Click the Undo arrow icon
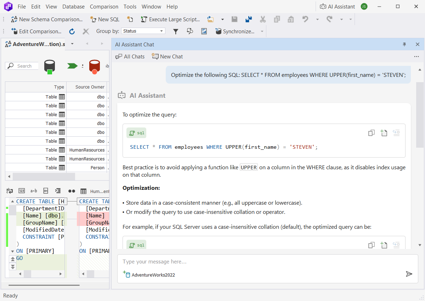This screenshot has height=301, width=425. [305, 19]
